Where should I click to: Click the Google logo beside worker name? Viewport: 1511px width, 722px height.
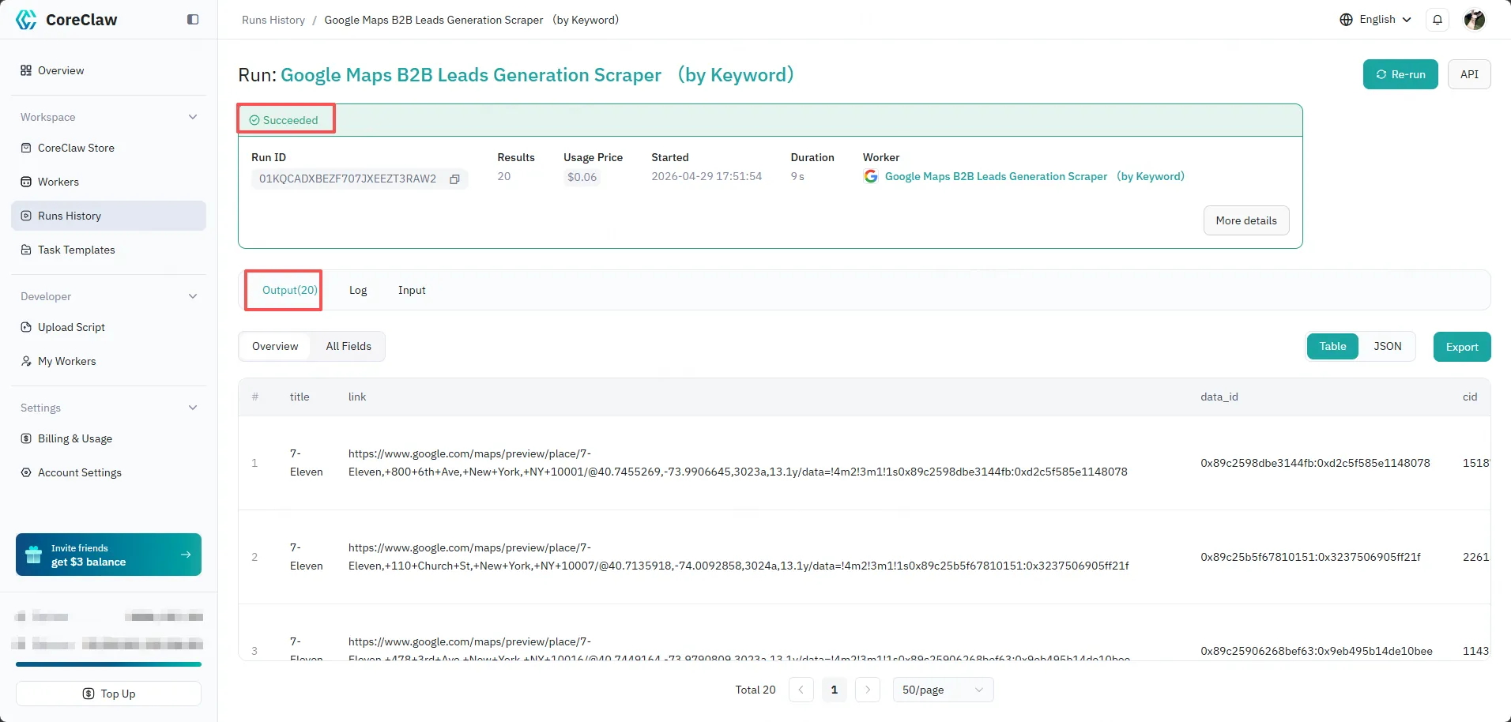(871, 176)
